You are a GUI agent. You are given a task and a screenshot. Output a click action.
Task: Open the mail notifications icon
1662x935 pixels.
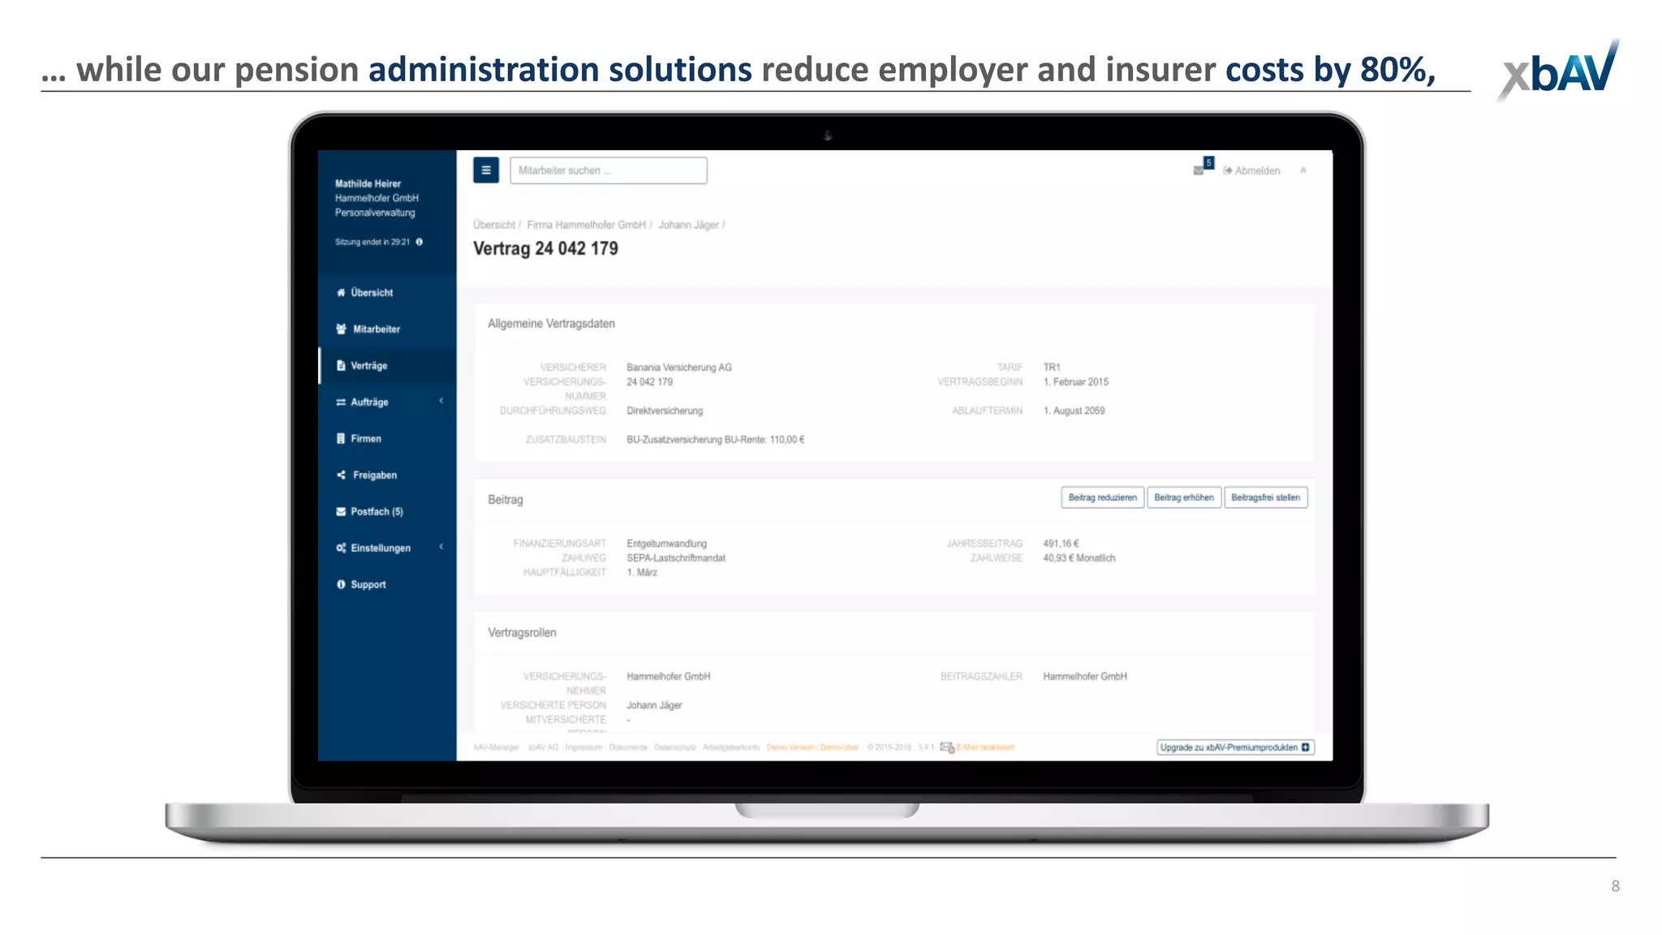point(1199,170)
